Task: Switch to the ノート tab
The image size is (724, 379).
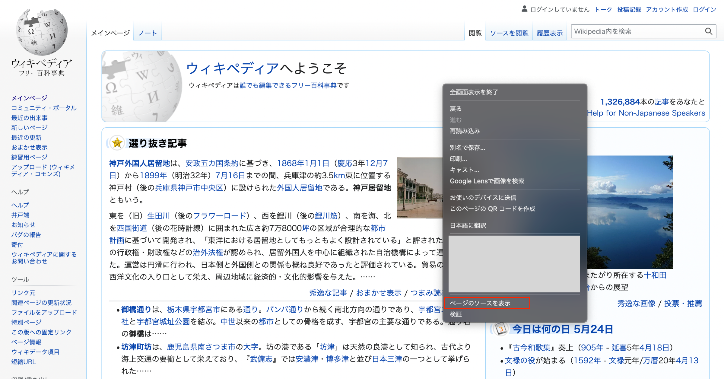Action: point(148,33)
